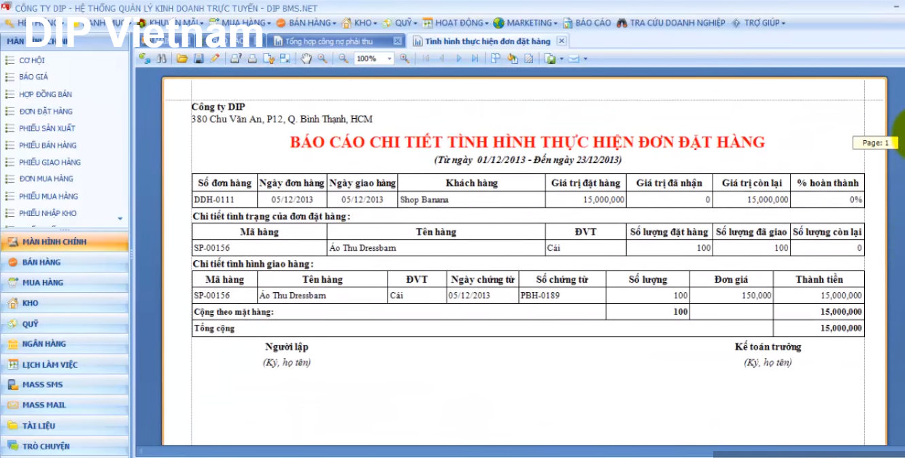
Task: Open TÀI LIỆU navigation button
Action: 65,426
